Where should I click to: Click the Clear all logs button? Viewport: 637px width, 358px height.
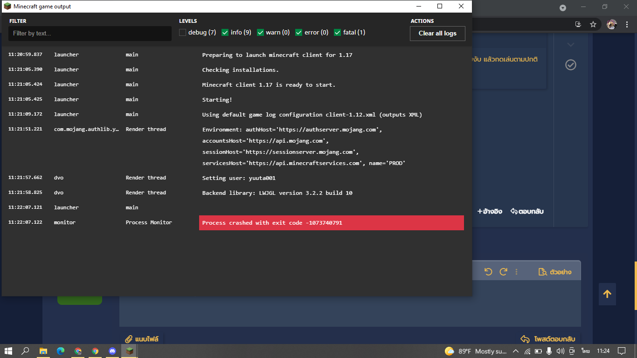click(437, 34)
